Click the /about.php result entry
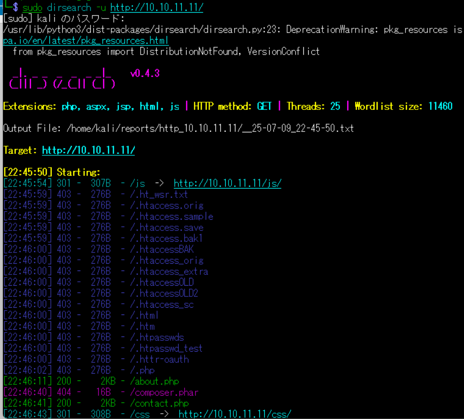This screenshot has height=419, width=464. coord(154,381)
